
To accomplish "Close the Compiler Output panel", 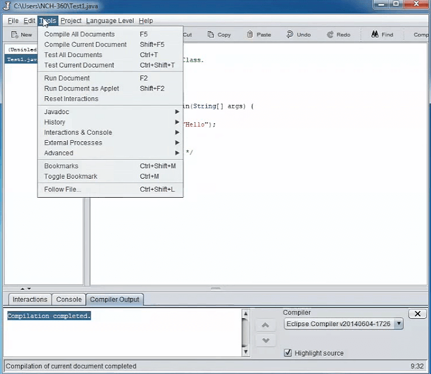I will pos(418,313).
